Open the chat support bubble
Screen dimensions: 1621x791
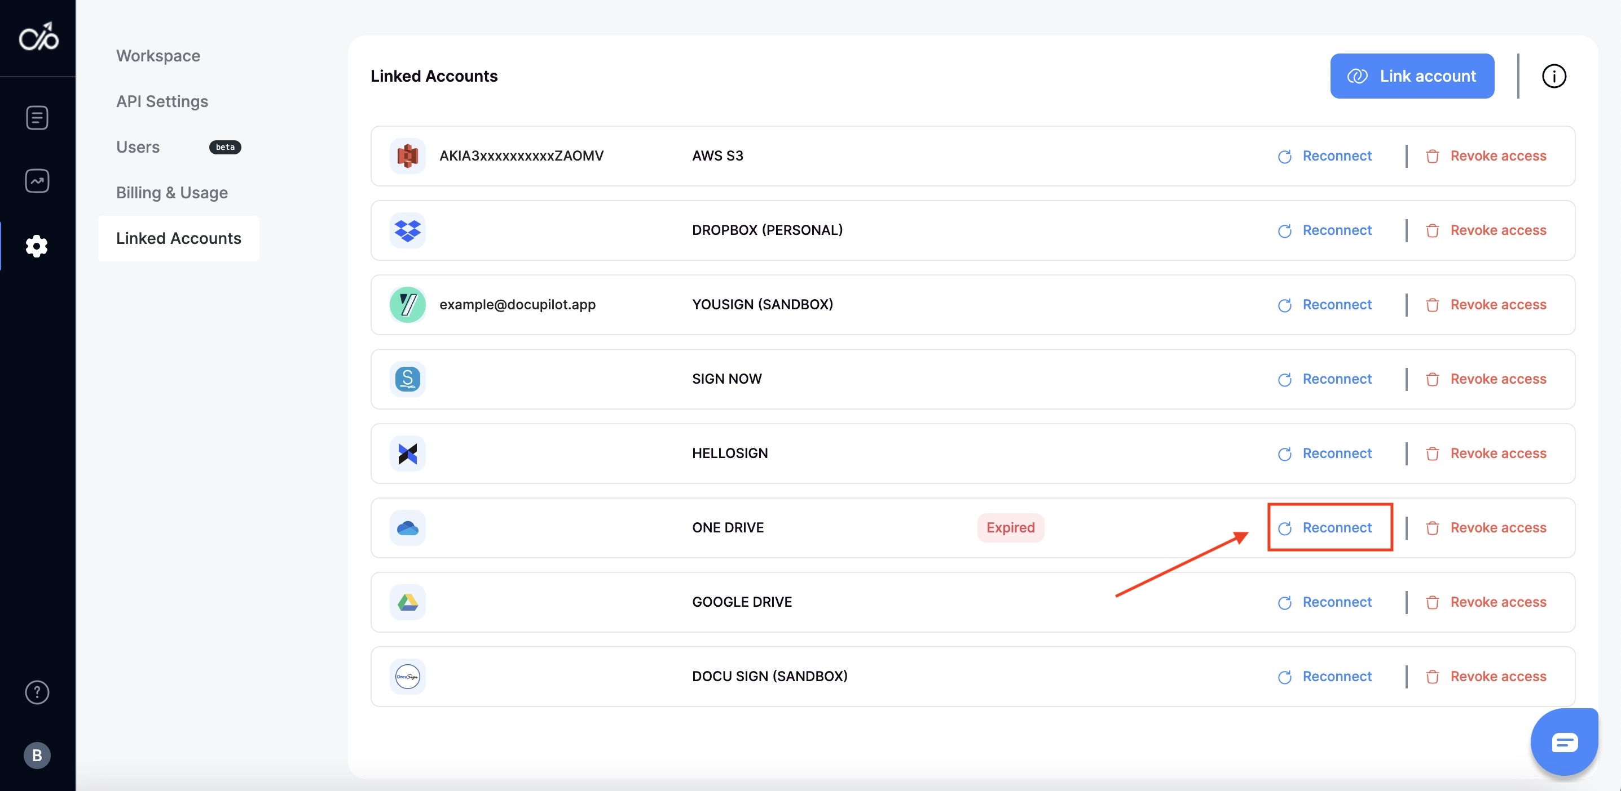click(1563, 742)
